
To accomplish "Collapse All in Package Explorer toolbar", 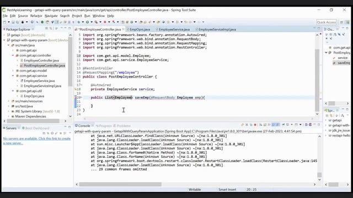I will 46,29.
